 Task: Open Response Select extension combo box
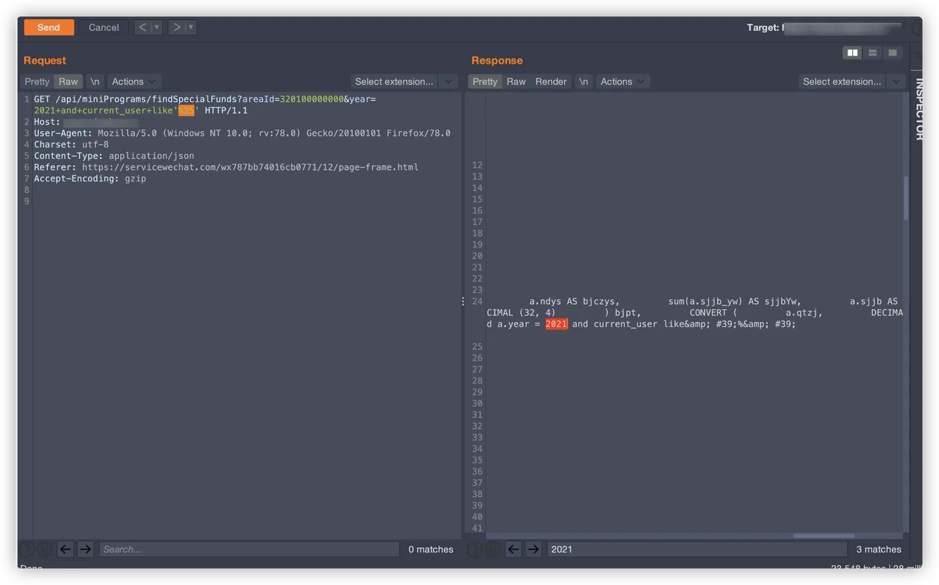[x=842, y=81]
